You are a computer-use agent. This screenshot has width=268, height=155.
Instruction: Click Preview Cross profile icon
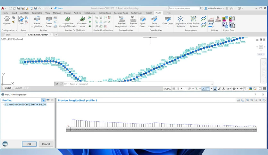click(133, 22)
